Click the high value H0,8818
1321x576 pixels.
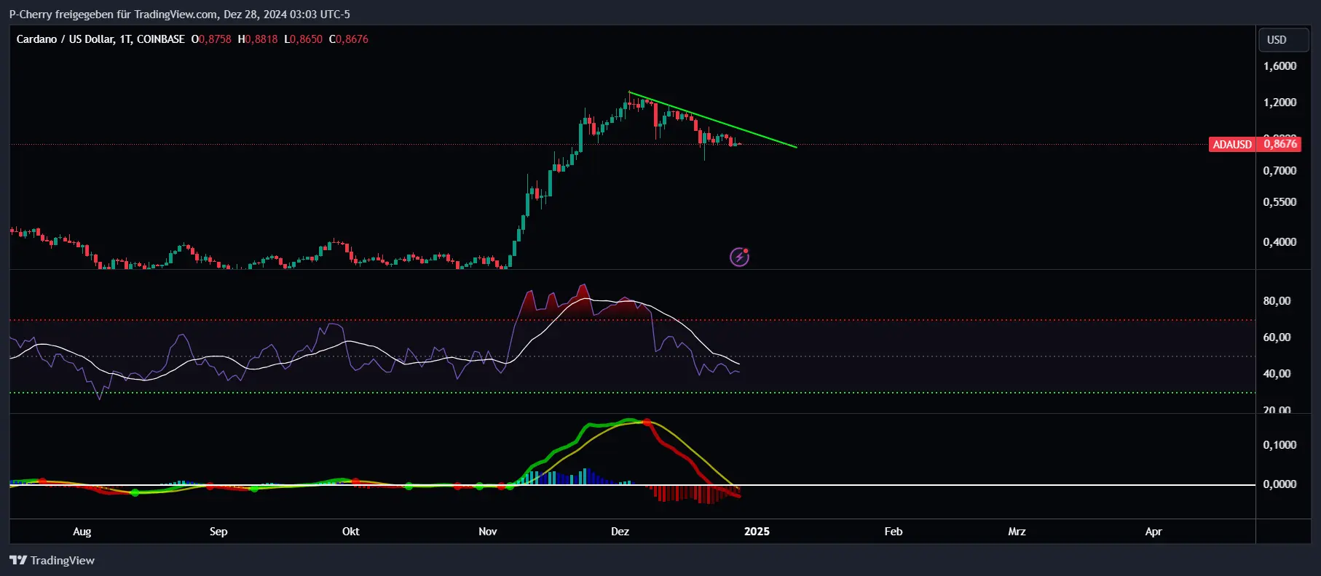point(258,39)
